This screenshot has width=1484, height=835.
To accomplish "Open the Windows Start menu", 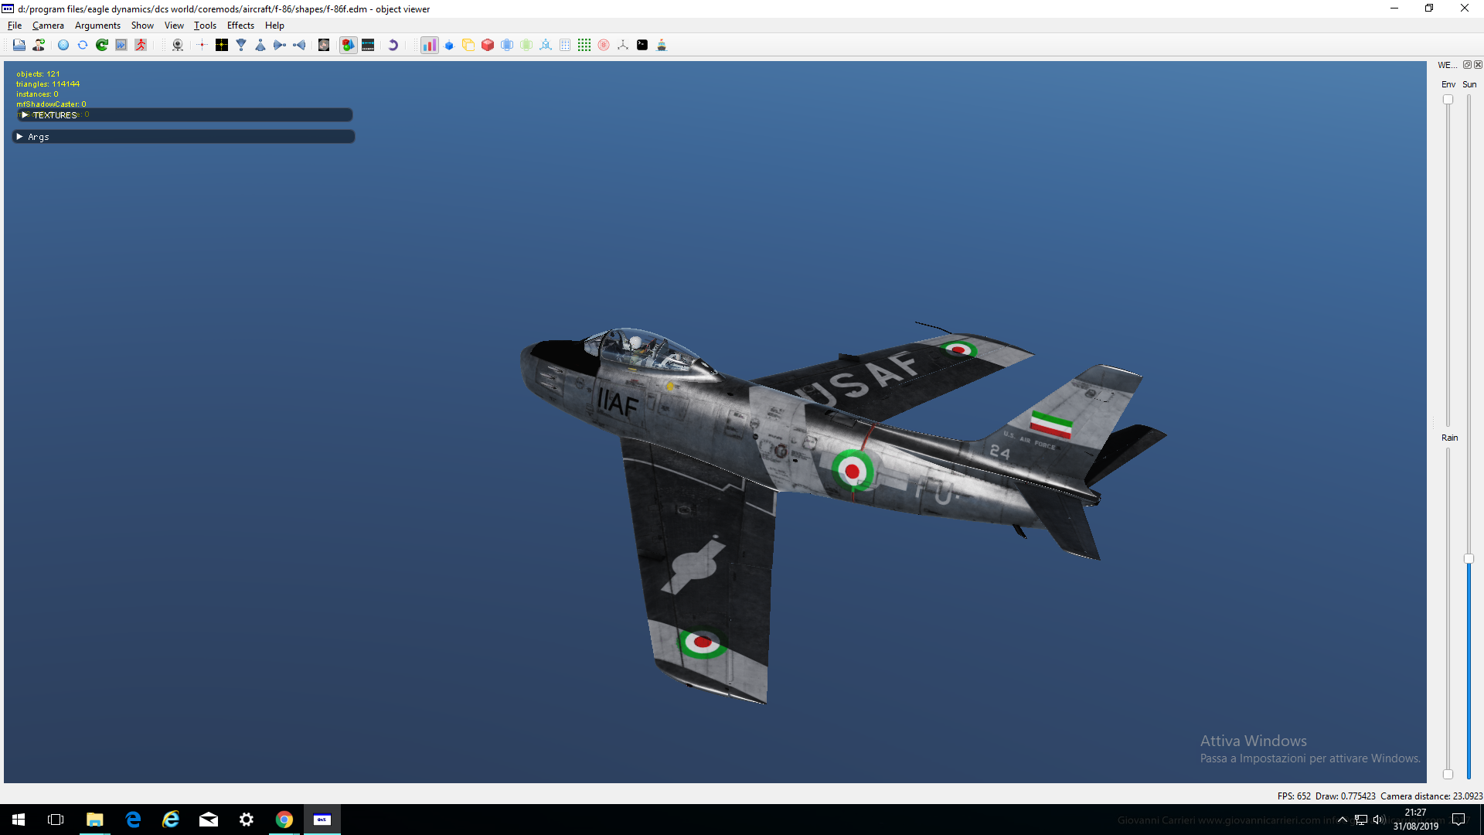I will (19, 820).
